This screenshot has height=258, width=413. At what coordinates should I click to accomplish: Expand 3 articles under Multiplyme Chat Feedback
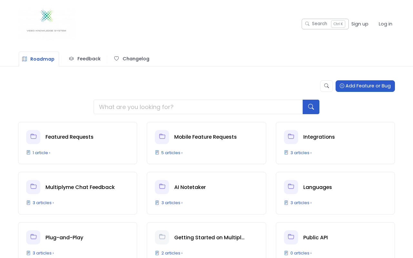[x=43, y=203]
